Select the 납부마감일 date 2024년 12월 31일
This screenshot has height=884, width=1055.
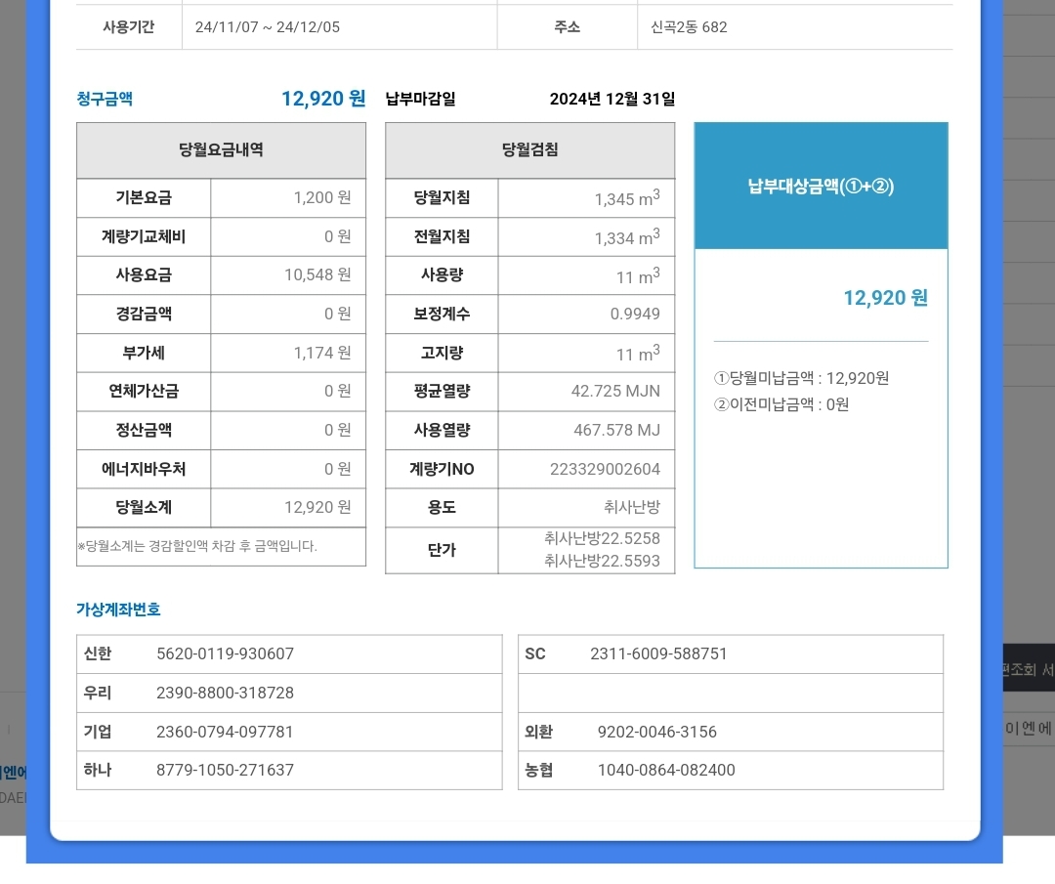pos(612,100)
